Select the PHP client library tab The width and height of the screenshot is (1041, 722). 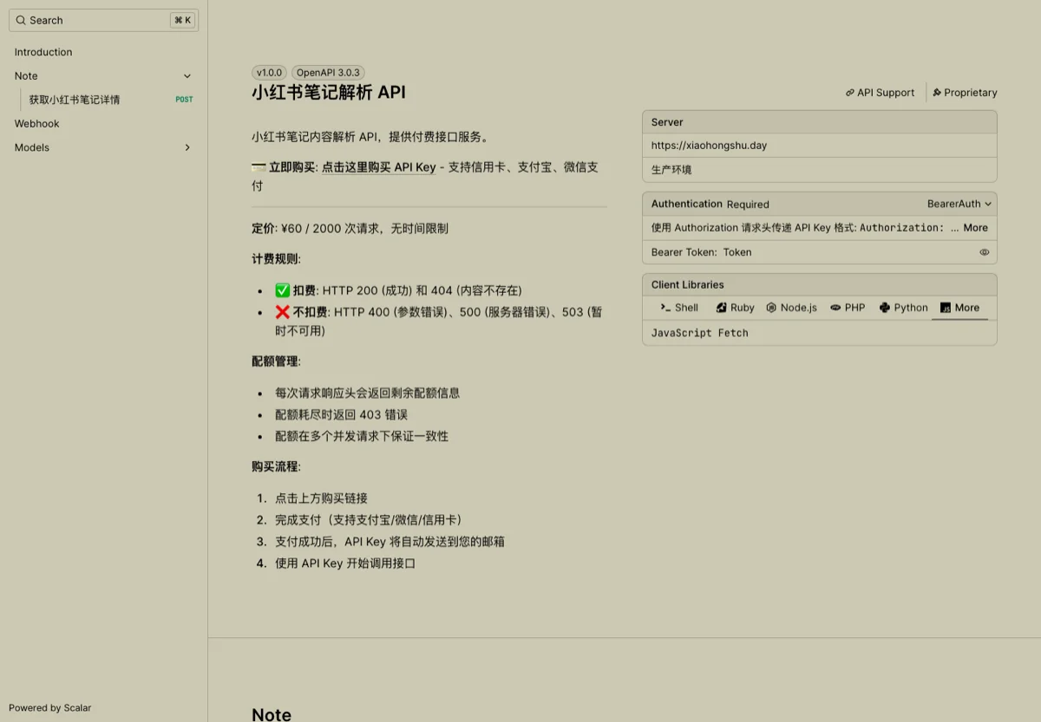[848, 308]
